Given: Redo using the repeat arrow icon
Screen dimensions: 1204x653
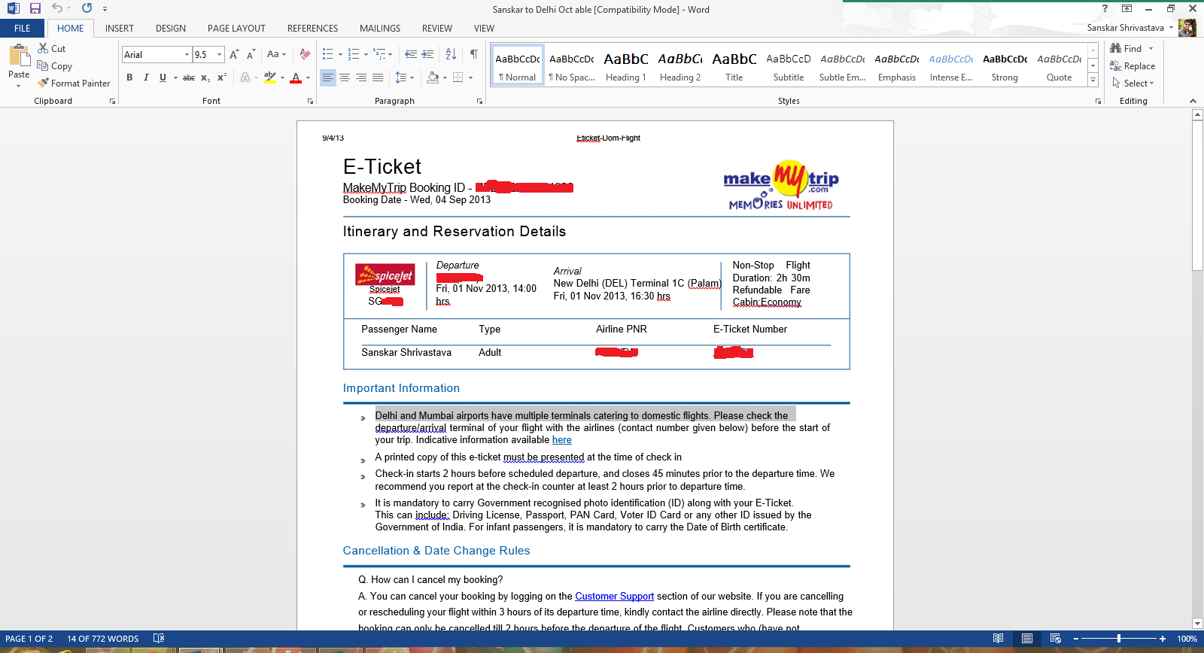Looking at the screenshot, I should [x=87, y=8].
